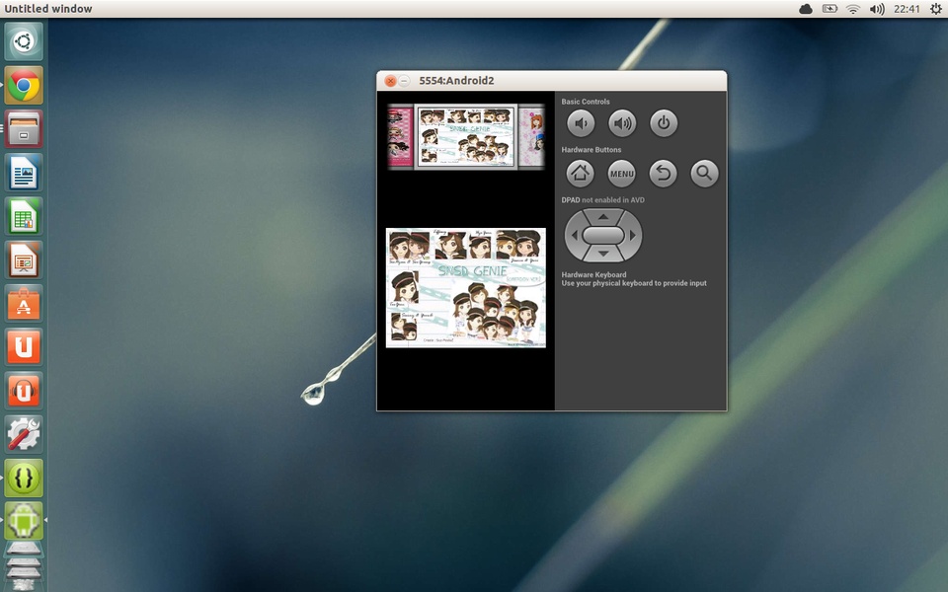Focus the Android emulator launcher icon

click(24, 520)
